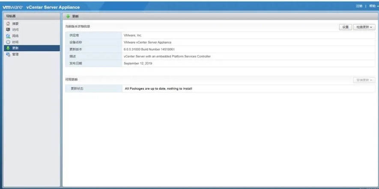Open the 管理 navigator item

pos(32,54)
